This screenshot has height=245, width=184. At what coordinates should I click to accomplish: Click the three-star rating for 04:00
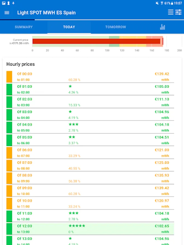(x=74, y=124)
